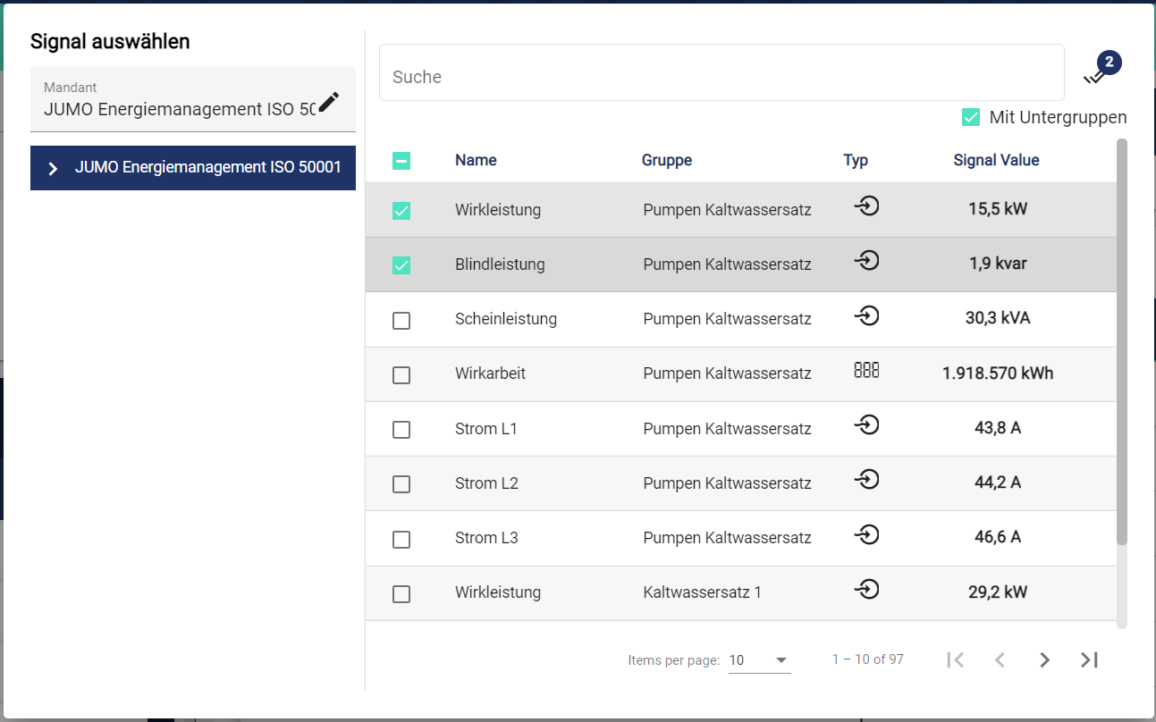Check the Strom L2 signal checkbox
Viewport: 1156px width, 722px height.
(x=401, y=484)
